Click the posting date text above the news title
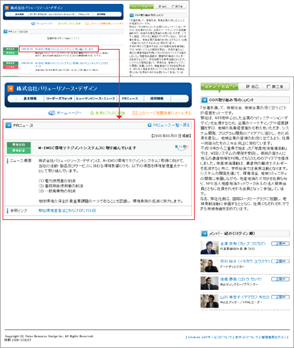Image resolution: width=294 pixels, height=348 pixels. pos(171,136)
